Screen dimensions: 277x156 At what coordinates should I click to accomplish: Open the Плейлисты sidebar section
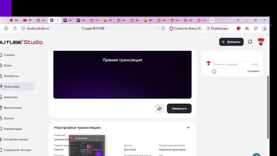(x=11, y=76)
